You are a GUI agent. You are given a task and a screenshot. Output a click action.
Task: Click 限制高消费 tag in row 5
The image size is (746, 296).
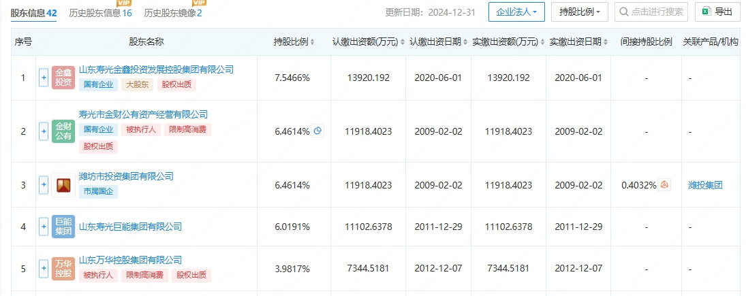[x=144, y=275]
